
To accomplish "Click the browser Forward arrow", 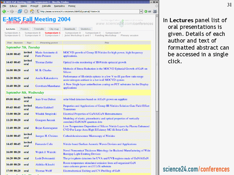I will click(x=12, y=11).
